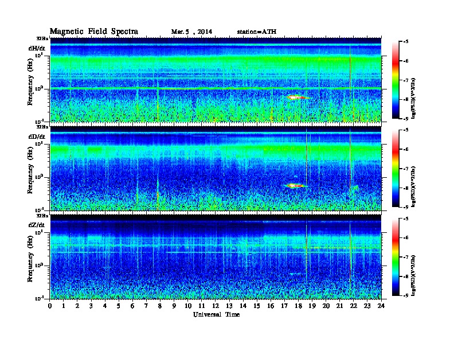Click hour 14 on the Universal Time axis

pyautogui.click(x=243, y=306)
